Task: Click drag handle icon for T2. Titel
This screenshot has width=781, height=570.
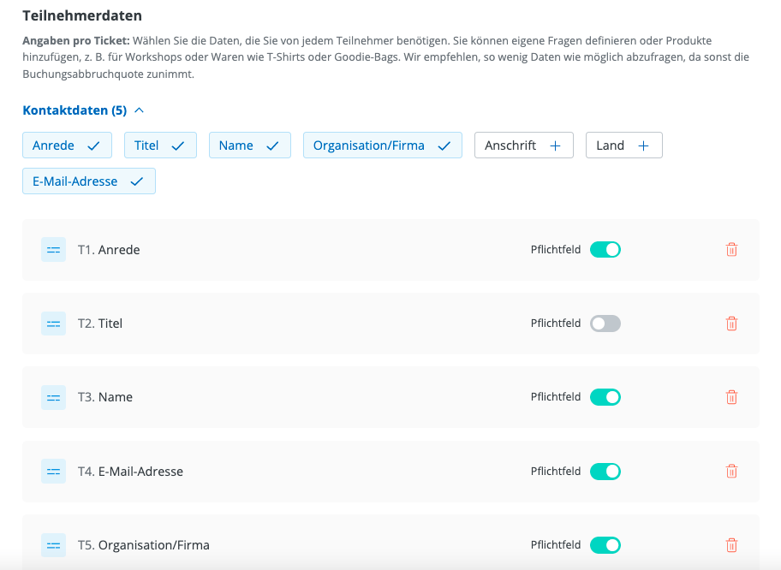Action: (53, 324)
